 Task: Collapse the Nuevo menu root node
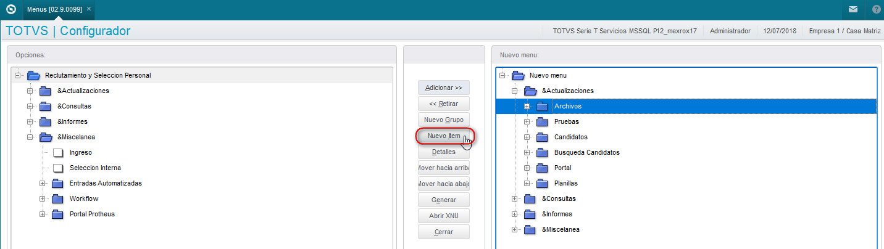click(x=502, y=75)
